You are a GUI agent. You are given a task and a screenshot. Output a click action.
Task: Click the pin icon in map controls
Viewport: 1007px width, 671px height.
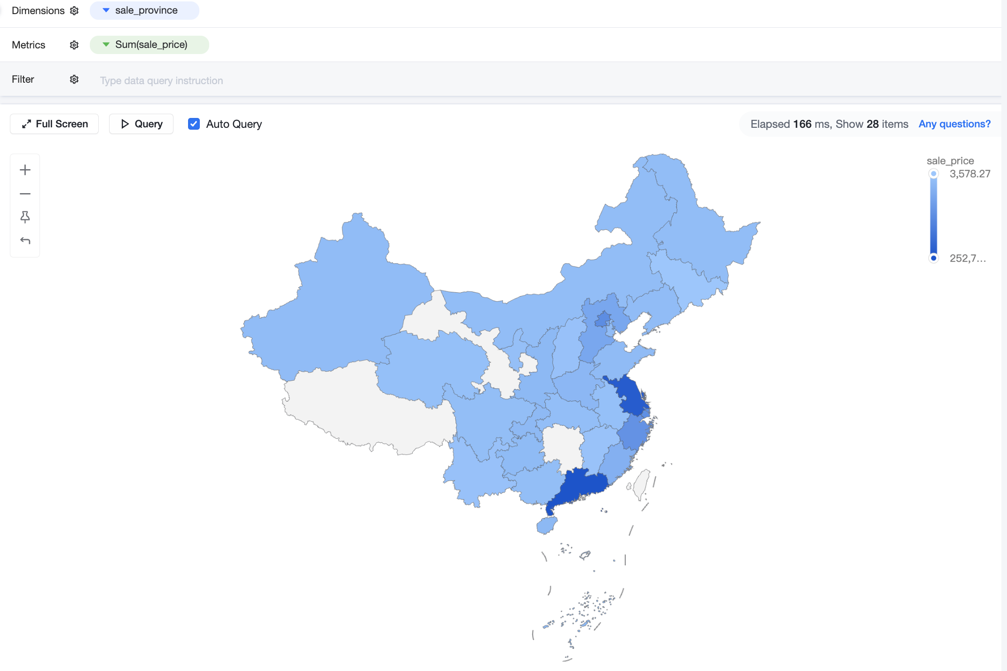coord(25,217)
